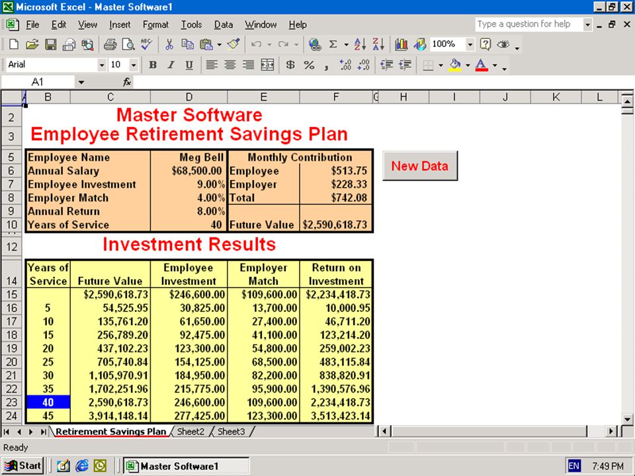Click the Undo arrow

pos(256,44)
